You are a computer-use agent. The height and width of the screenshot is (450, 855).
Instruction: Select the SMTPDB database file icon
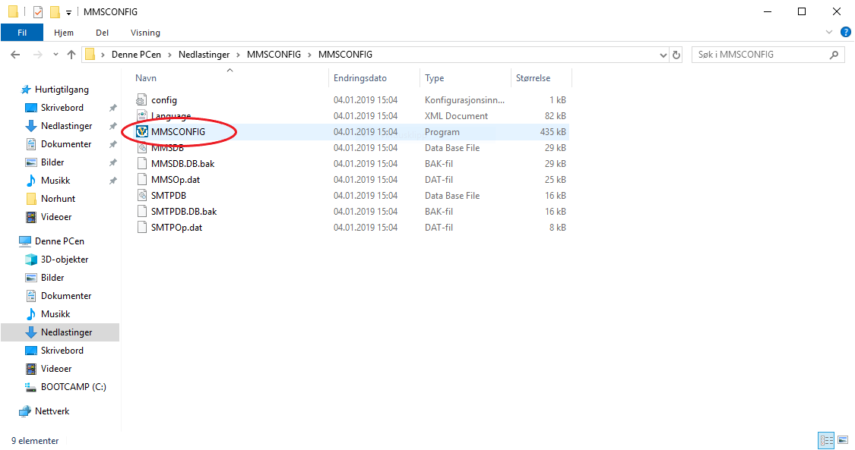click(x=142, y=195)
